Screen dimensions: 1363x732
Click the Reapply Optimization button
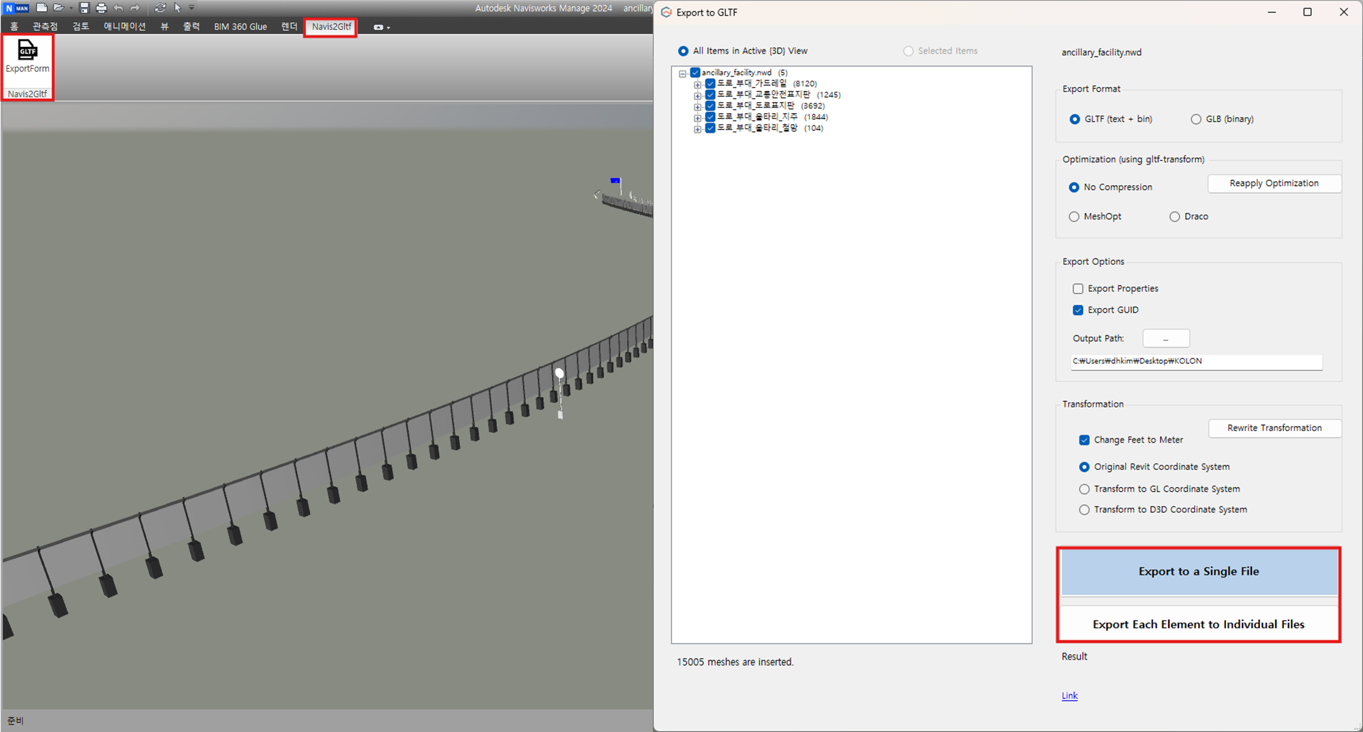(x=1274, y=184)
